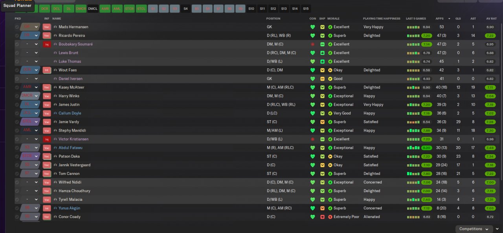Open the GK position dropdown for Mads Hermansen
This screenshot has width=503, height=233.
tap(30, 27)
